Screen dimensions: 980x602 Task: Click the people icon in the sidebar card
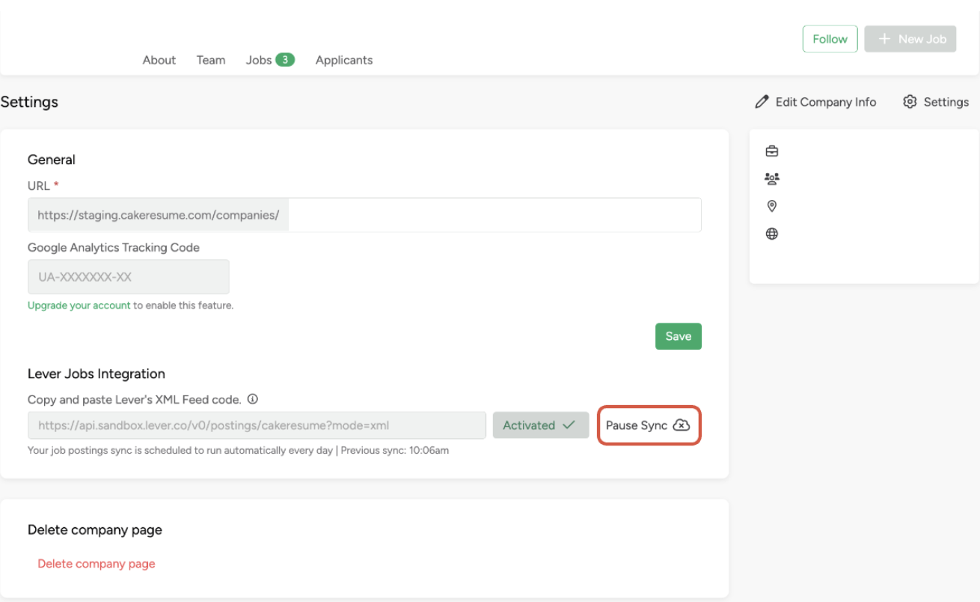[x=772, y=179]
